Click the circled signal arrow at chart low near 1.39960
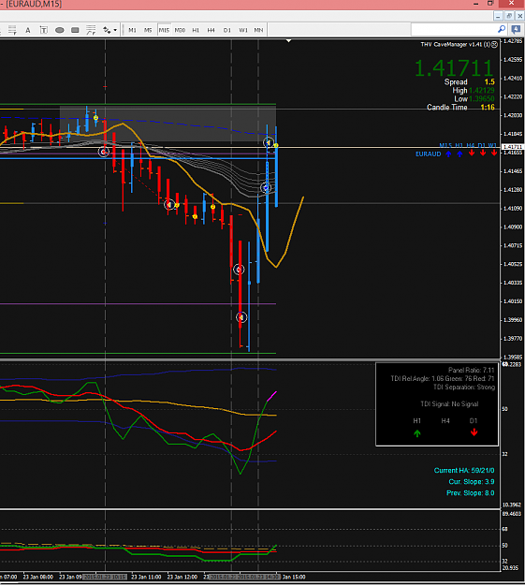Image resolution: width=525 pixels, height=585 pixels. click(241, 317)
